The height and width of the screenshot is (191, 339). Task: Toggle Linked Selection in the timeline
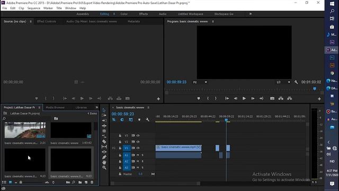coord(131,119)
